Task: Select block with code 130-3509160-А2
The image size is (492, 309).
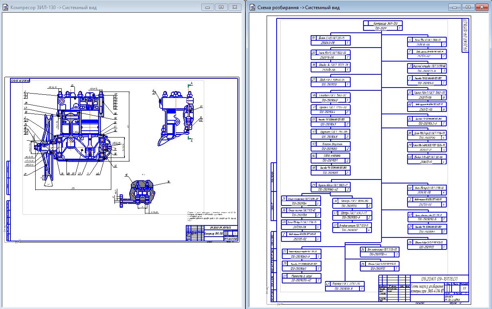Action: 331,187
